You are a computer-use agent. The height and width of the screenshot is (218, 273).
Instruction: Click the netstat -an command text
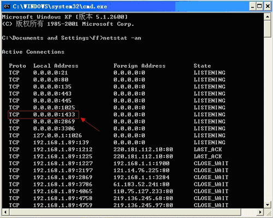coord(122,38)
